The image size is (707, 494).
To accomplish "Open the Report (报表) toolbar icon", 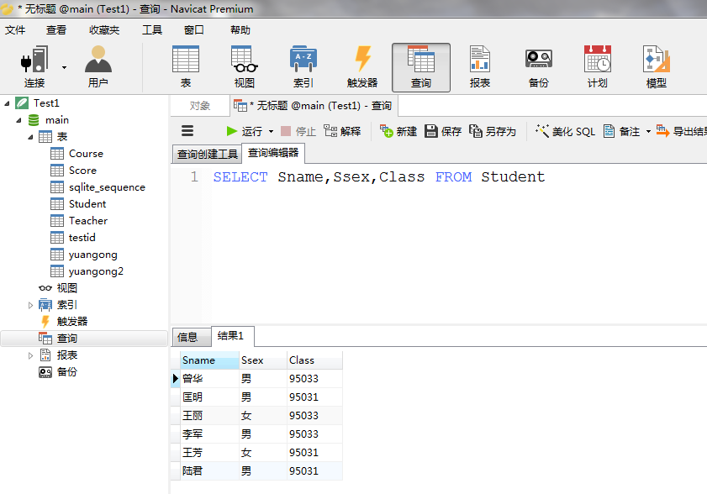I will [x=480, y=66].
